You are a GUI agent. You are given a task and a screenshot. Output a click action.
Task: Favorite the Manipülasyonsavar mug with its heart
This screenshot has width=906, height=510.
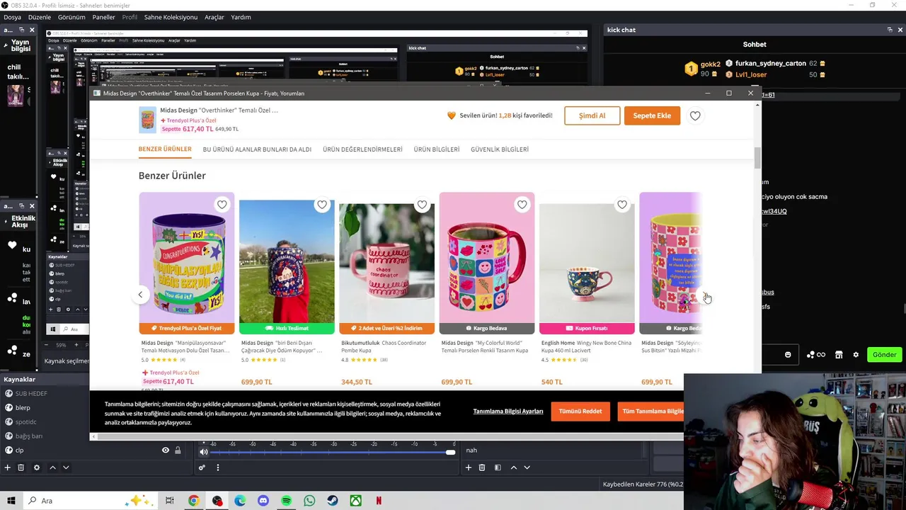(x=222, y=205)
